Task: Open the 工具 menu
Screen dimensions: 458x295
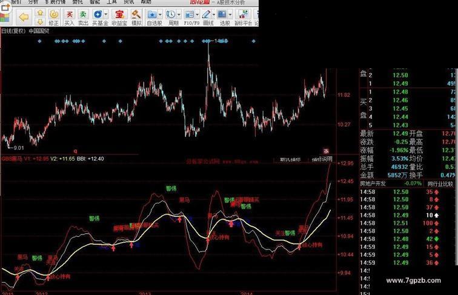Action: pyautogui.click(x=111, y=2)
